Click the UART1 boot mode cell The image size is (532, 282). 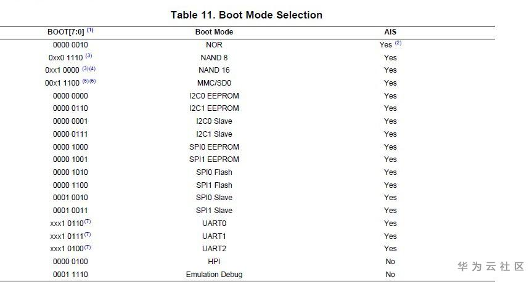[x=214, y=236]
